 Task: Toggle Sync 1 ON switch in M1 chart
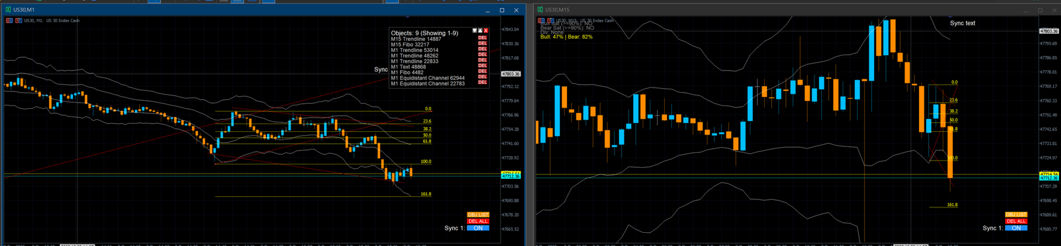pyautogui.click(x=478, y=228)
